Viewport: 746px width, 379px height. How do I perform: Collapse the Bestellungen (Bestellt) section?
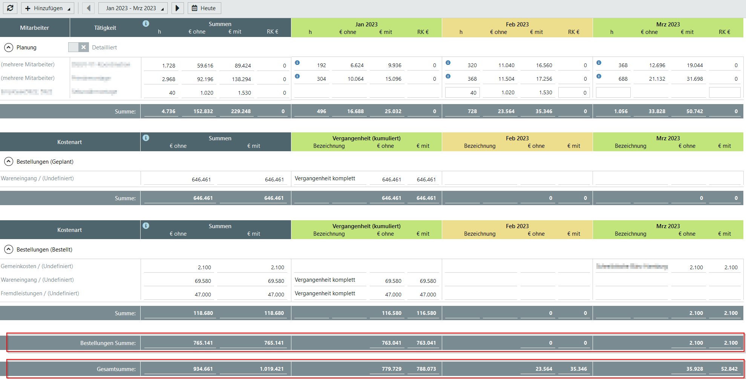tap(9, 250)
